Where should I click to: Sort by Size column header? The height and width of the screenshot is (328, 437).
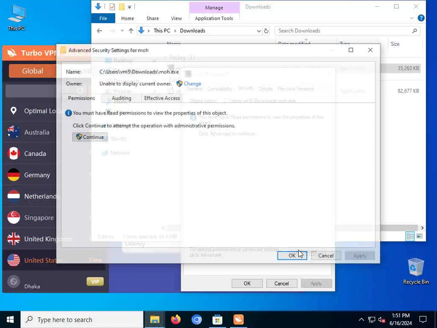point(395,44)
